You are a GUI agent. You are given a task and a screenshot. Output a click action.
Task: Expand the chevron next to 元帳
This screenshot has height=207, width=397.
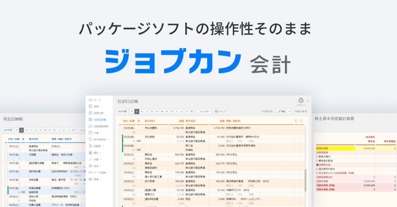(x=100, y=133)
